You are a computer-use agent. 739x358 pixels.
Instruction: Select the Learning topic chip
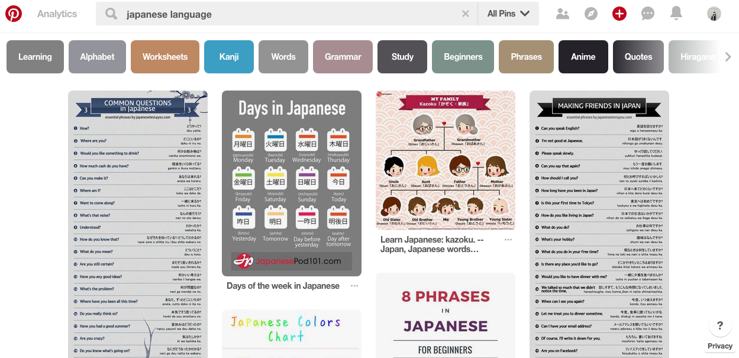(35, 57)
